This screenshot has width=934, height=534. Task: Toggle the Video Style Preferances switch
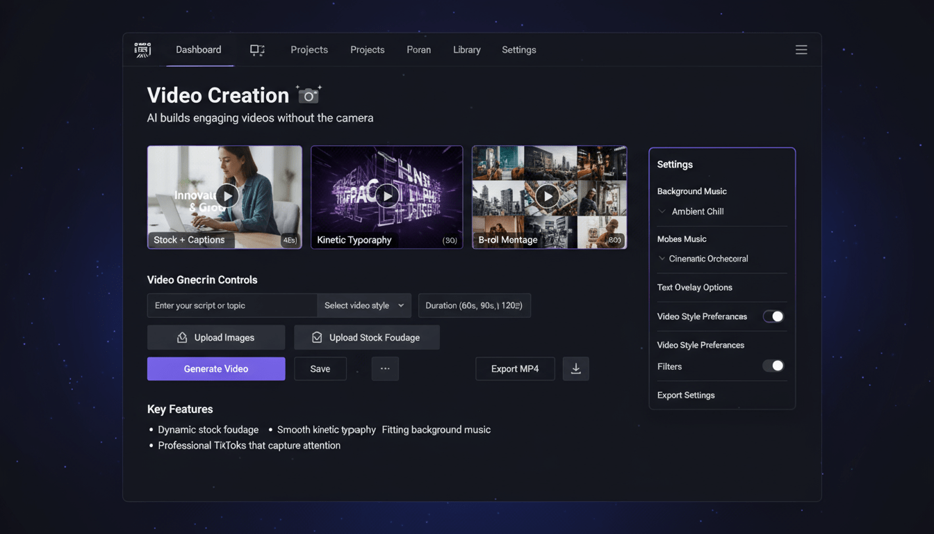pos(773,316)
